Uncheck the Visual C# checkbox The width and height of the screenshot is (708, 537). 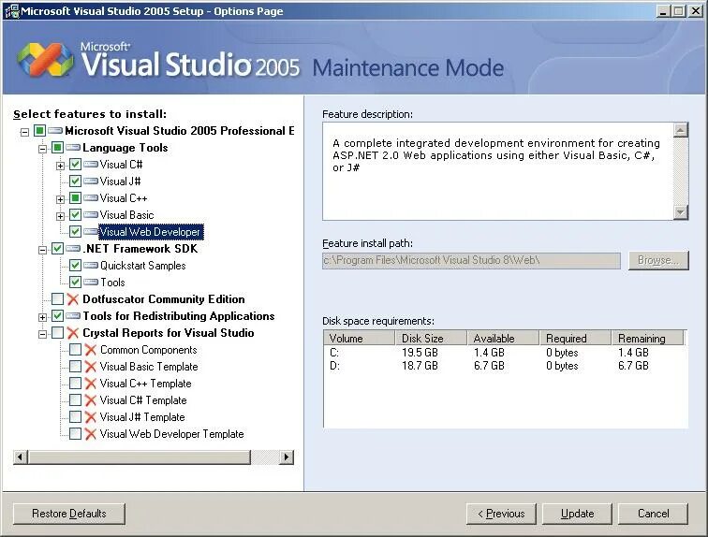pos(76,165)
